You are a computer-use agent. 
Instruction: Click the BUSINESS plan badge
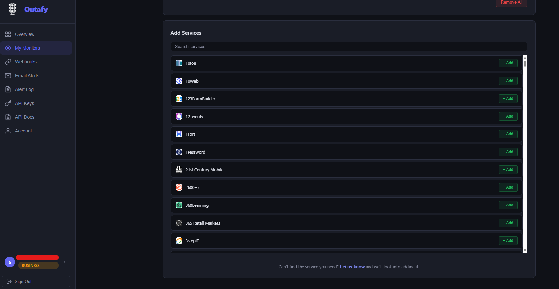[x=38, y=265]
